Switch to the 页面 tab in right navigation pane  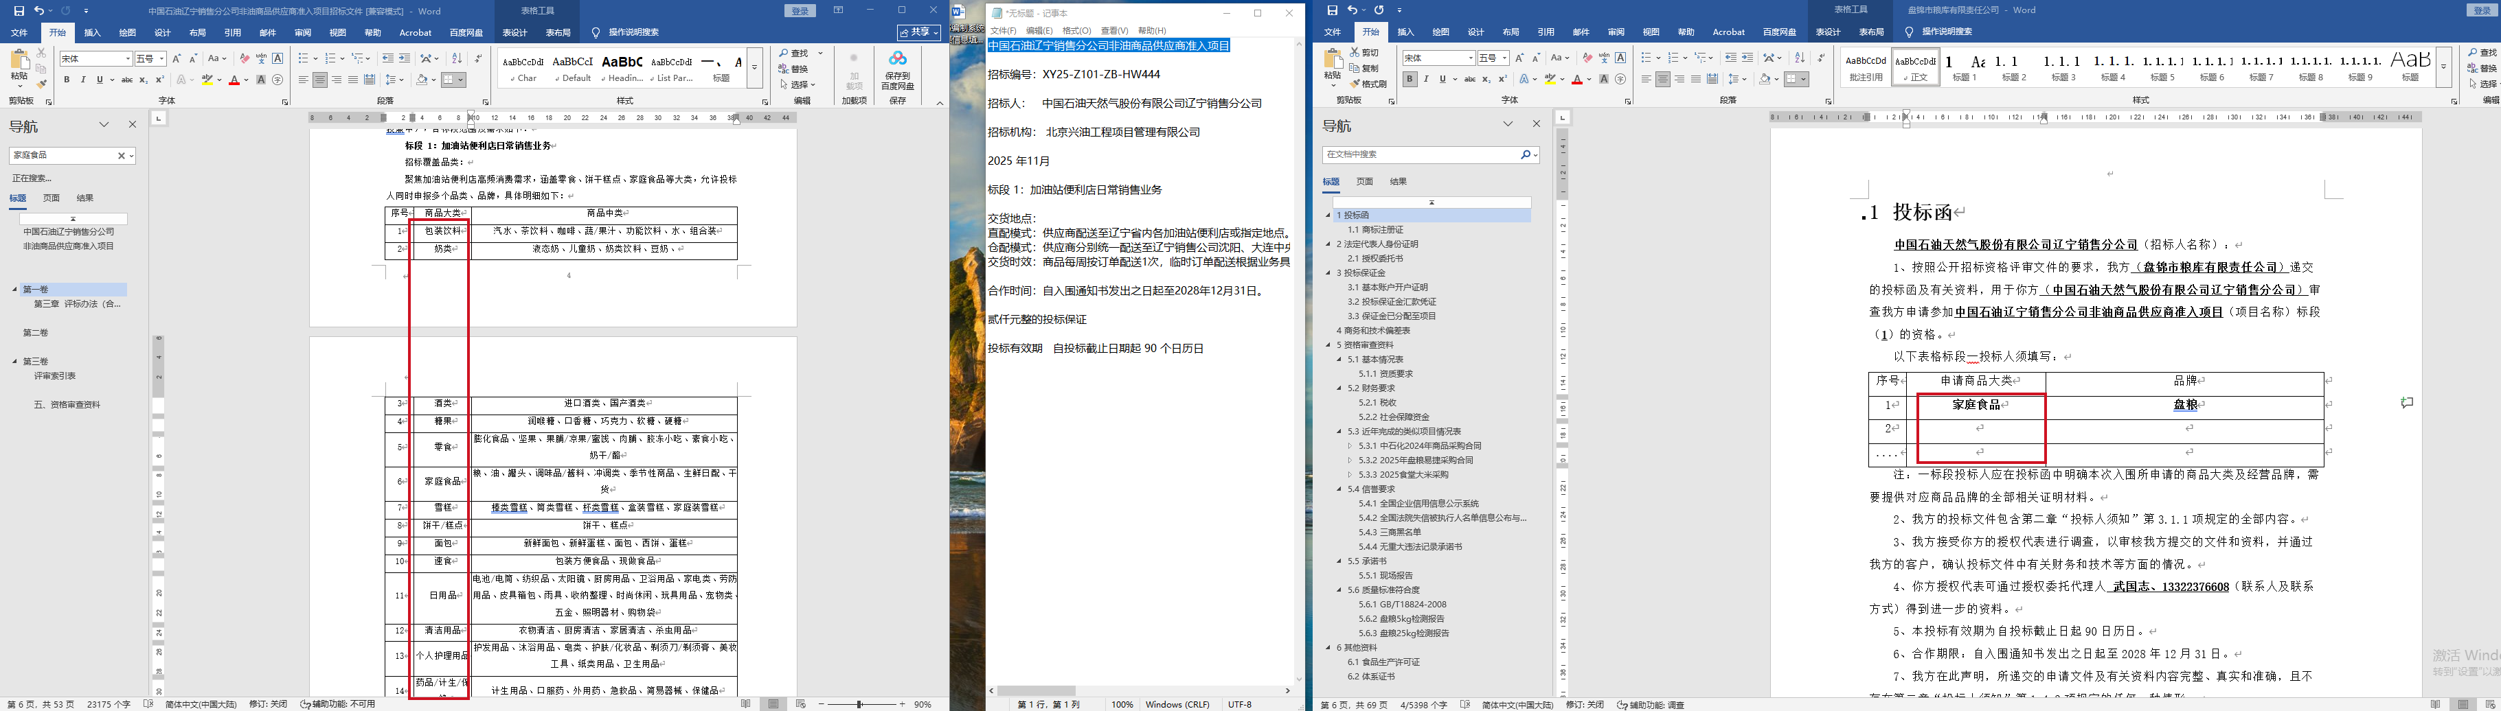[x=1365, y=181]
